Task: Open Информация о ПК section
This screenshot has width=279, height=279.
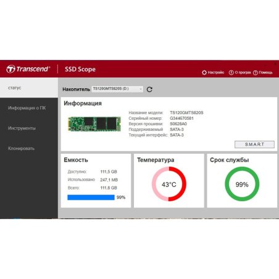Action: [x=27, y=108]
